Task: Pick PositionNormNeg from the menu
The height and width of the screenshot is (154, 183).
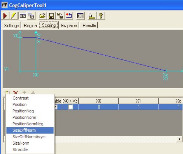Action: [30, 124]
